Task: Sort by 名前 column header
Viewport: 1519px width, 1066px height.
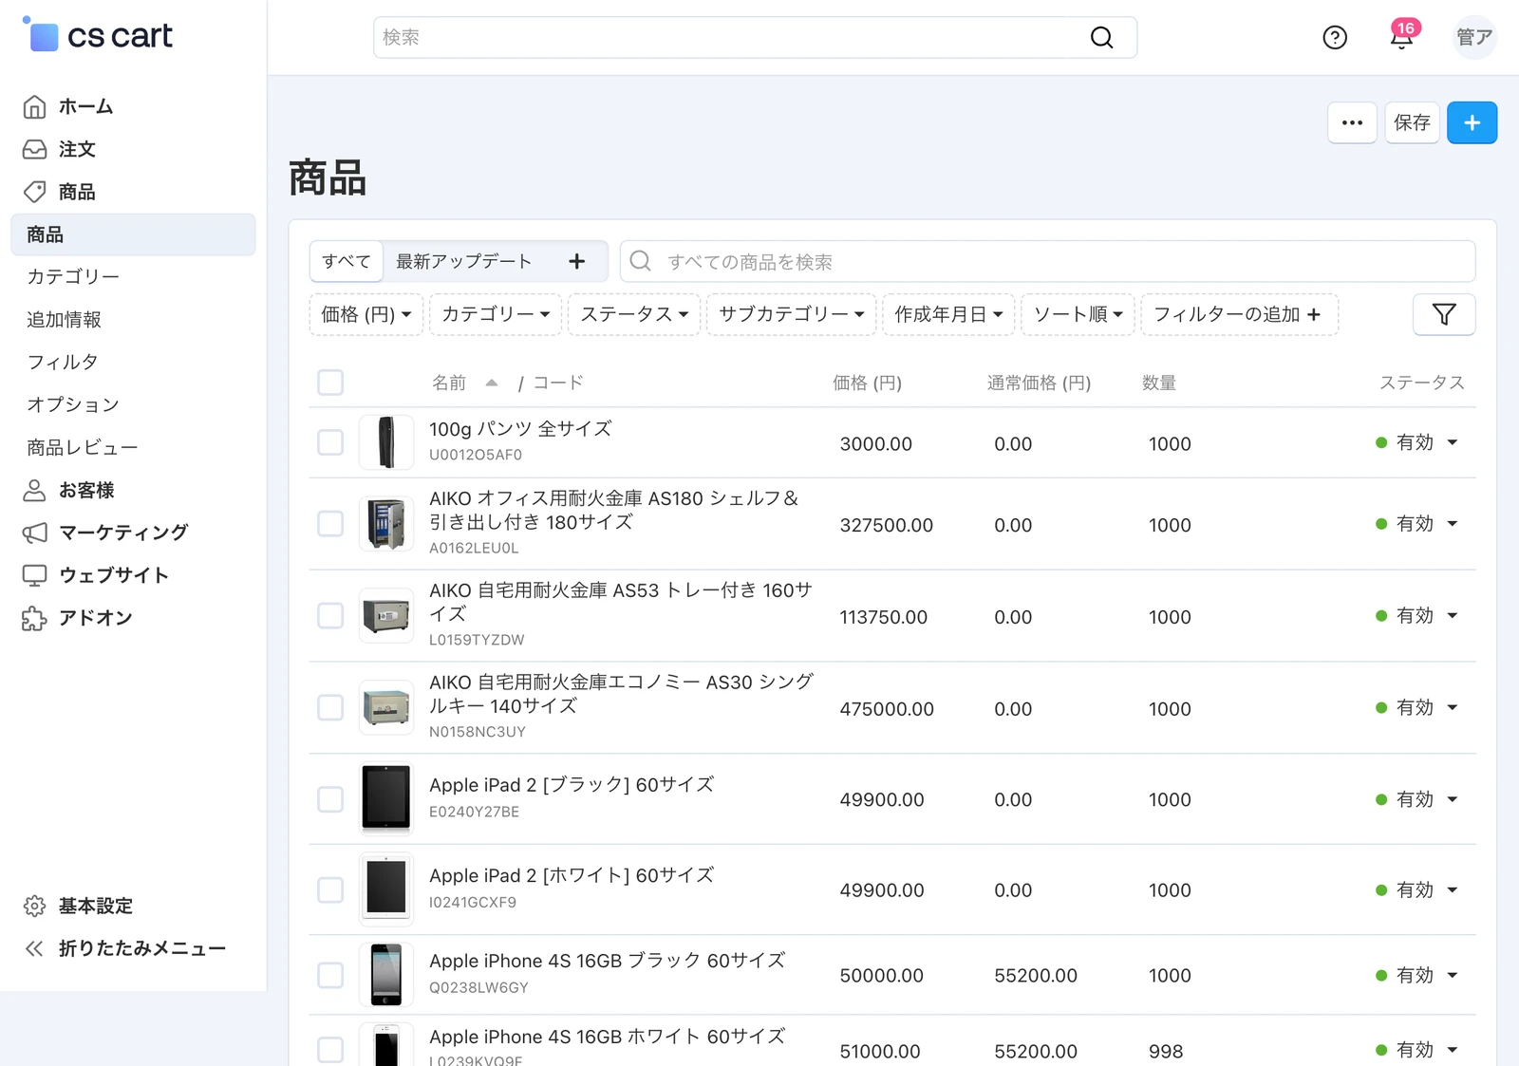Action: [449, 383]
